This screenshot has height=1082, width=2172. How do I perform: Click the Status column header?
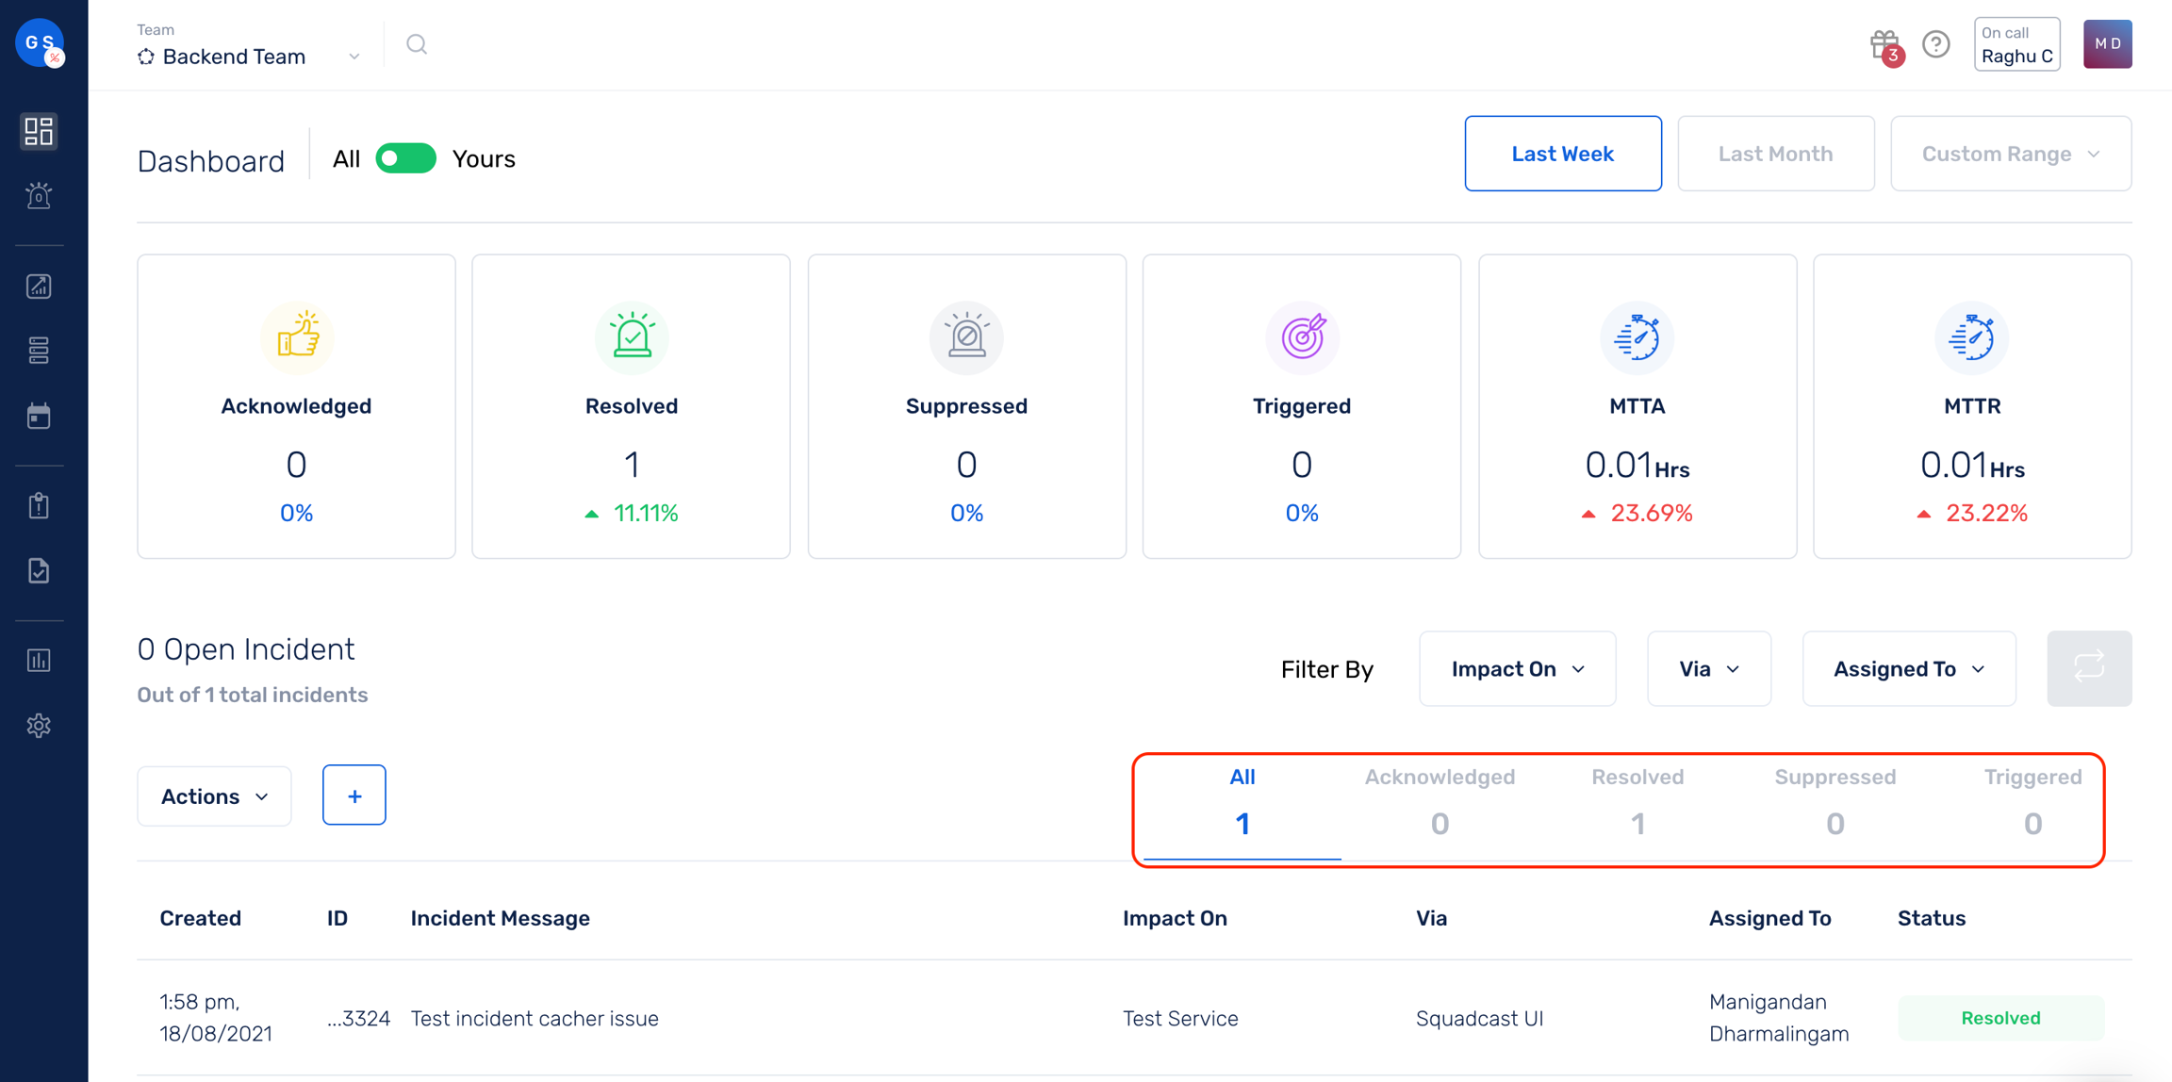pyautogui.click(x=1932, y=918)
